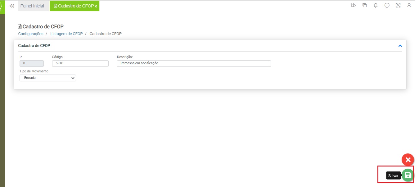
Task: Click the Cadastro de CFOP panel header title
Action: tap(34, 46)
